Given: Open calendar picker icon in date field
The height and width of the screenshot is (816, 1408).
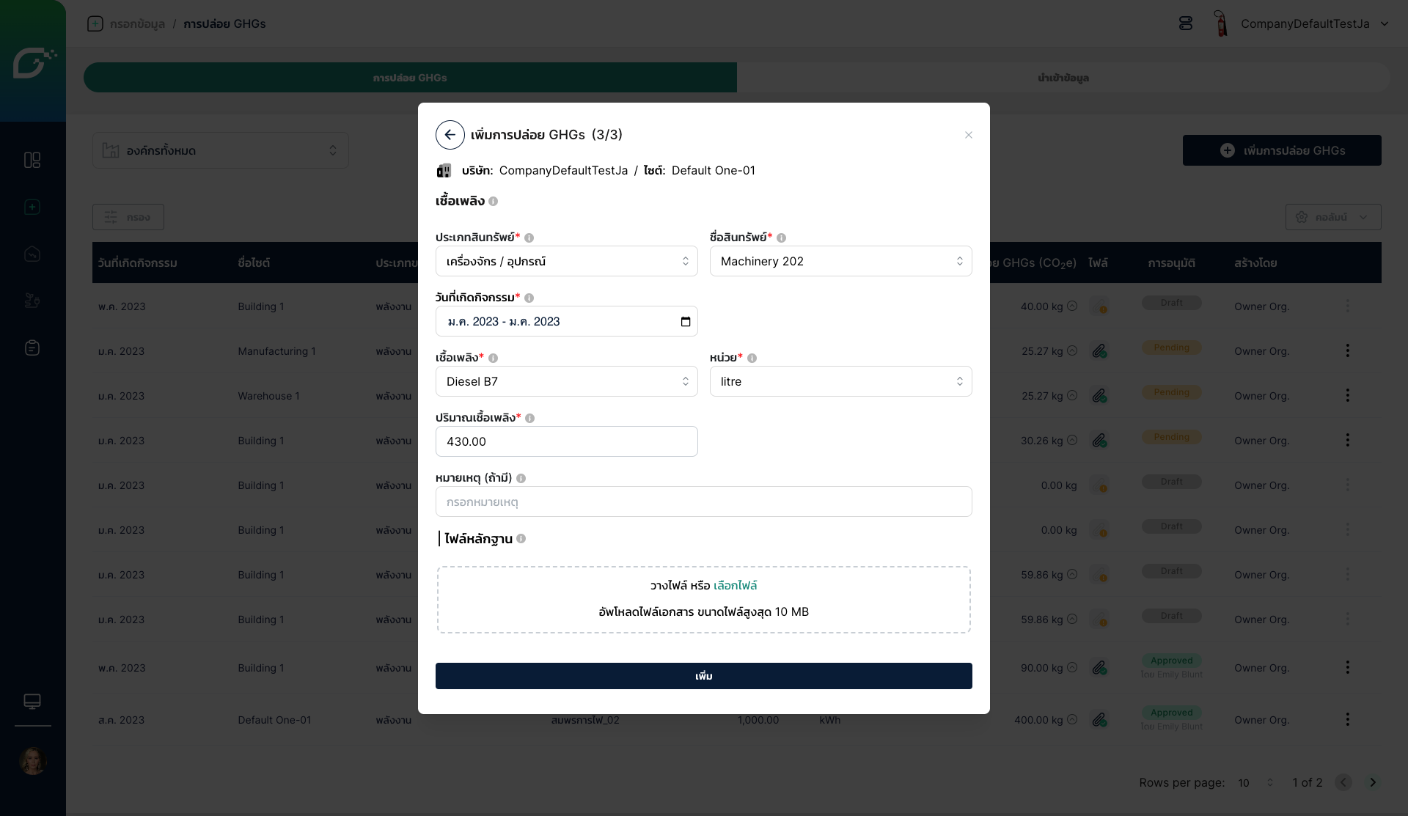Looking at the screenshot, I should click(x=685, y=322).
